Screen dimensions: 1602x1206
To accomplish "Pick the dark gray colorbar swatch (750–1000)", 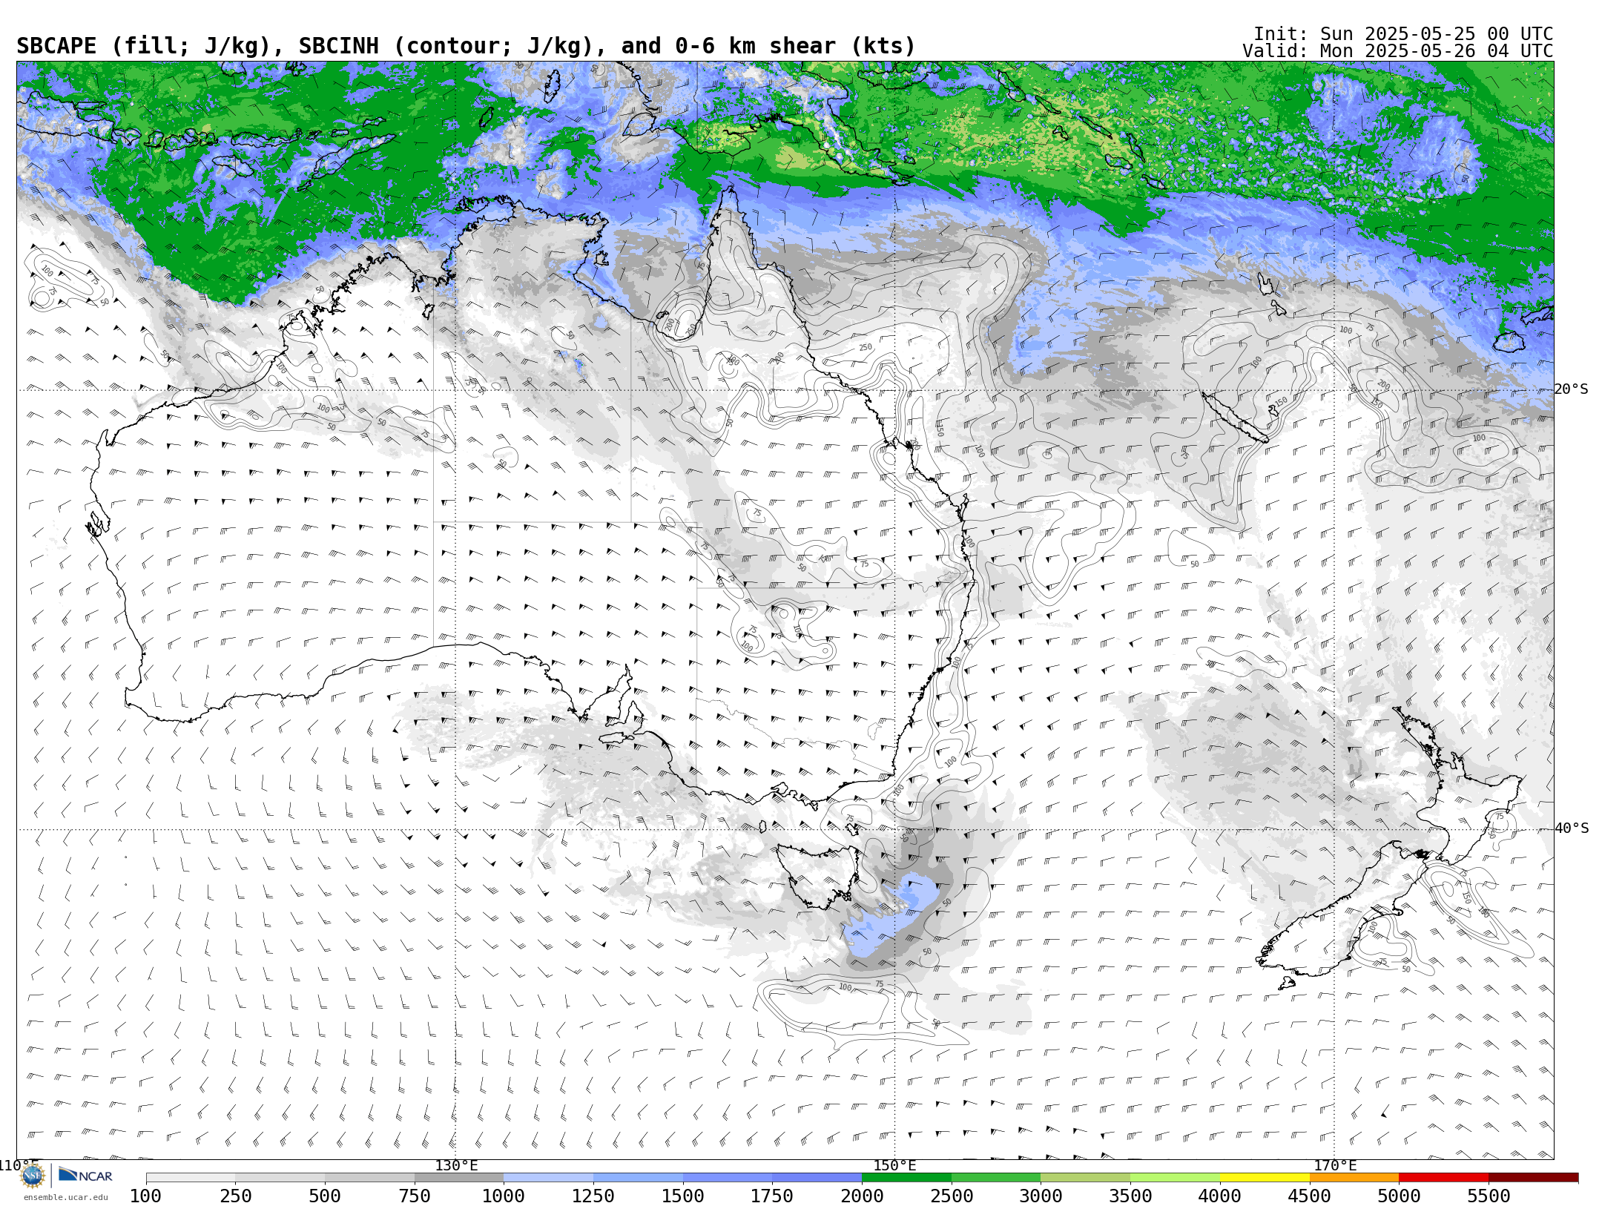I will coord(459,1178).
